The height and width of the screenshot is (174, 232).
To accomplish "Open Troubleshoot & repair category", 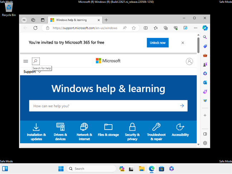I will click(156, 132).
